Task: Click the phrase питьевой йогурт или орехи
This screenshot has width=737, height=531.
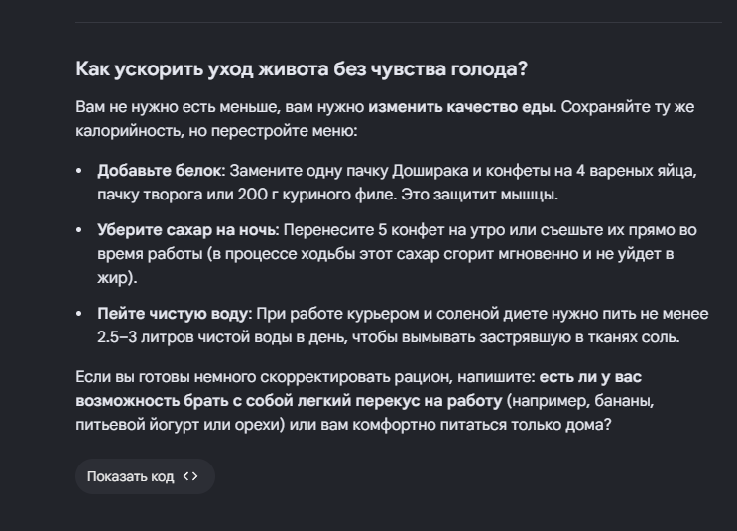Action: [181, 425]
